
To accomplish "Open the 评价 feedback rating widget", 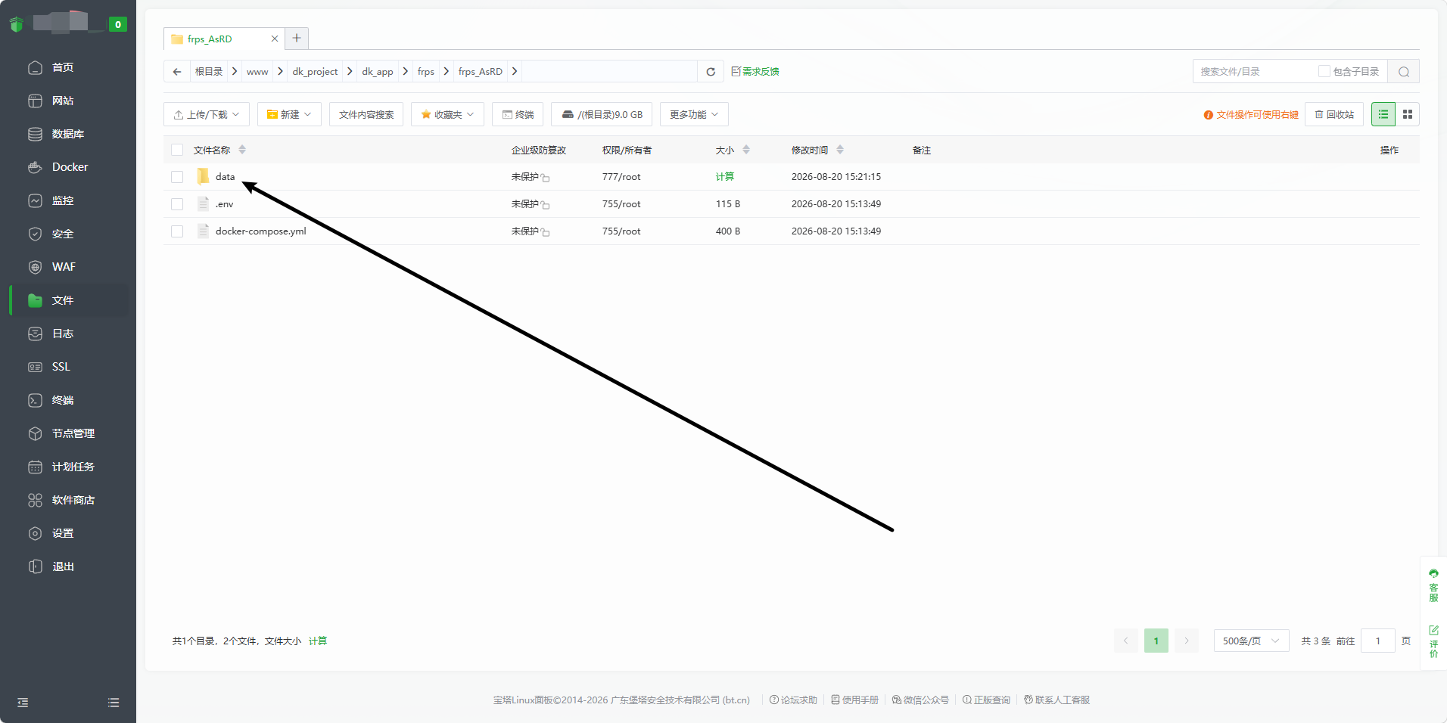I will [x=1433, y=641].
